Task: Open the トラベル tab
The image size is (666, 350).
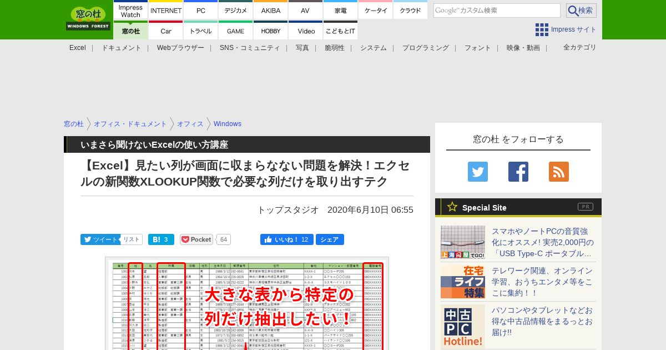Action: click(201, 31)
